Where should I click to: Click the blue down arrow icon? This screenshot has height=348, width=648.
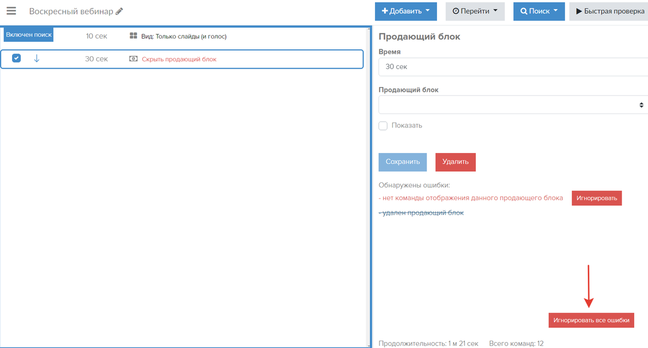[37, 58]
